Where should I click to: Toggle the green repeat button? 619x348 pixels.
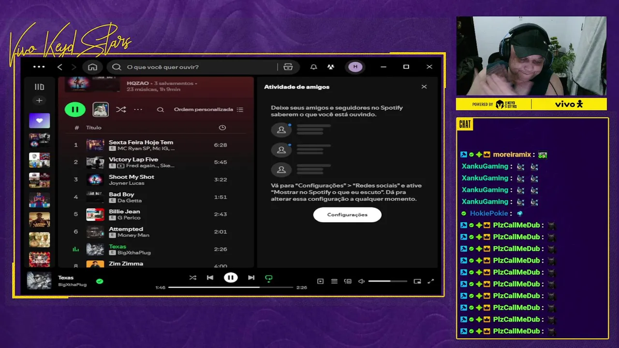click(x=269, y=278)
